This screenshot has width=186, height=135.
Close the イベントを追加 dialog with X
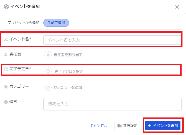[x=177, y=7]
